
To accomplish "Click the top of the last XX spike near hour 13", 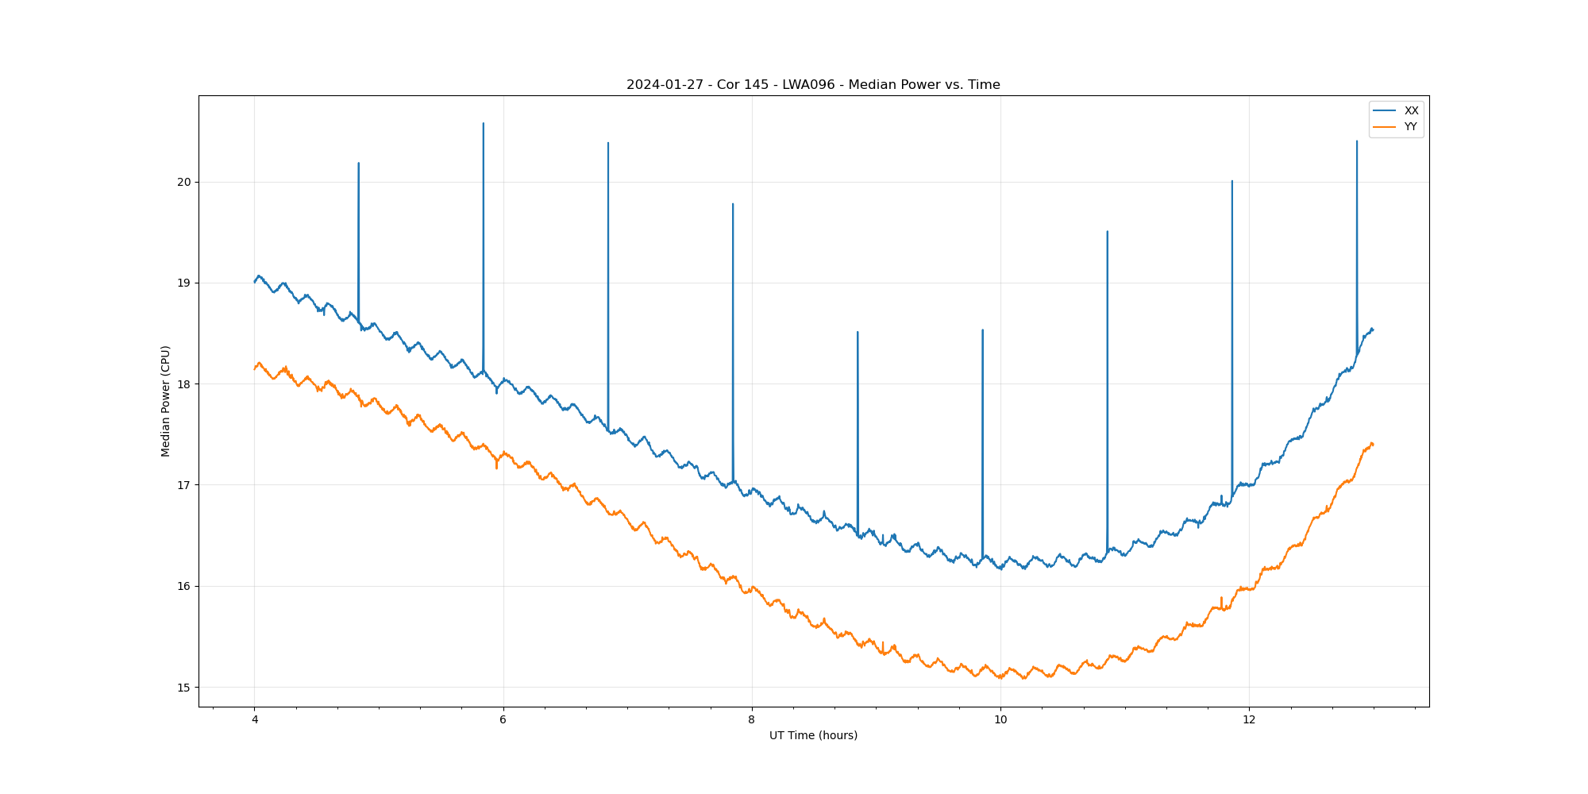I will (x=1357, y=141).
